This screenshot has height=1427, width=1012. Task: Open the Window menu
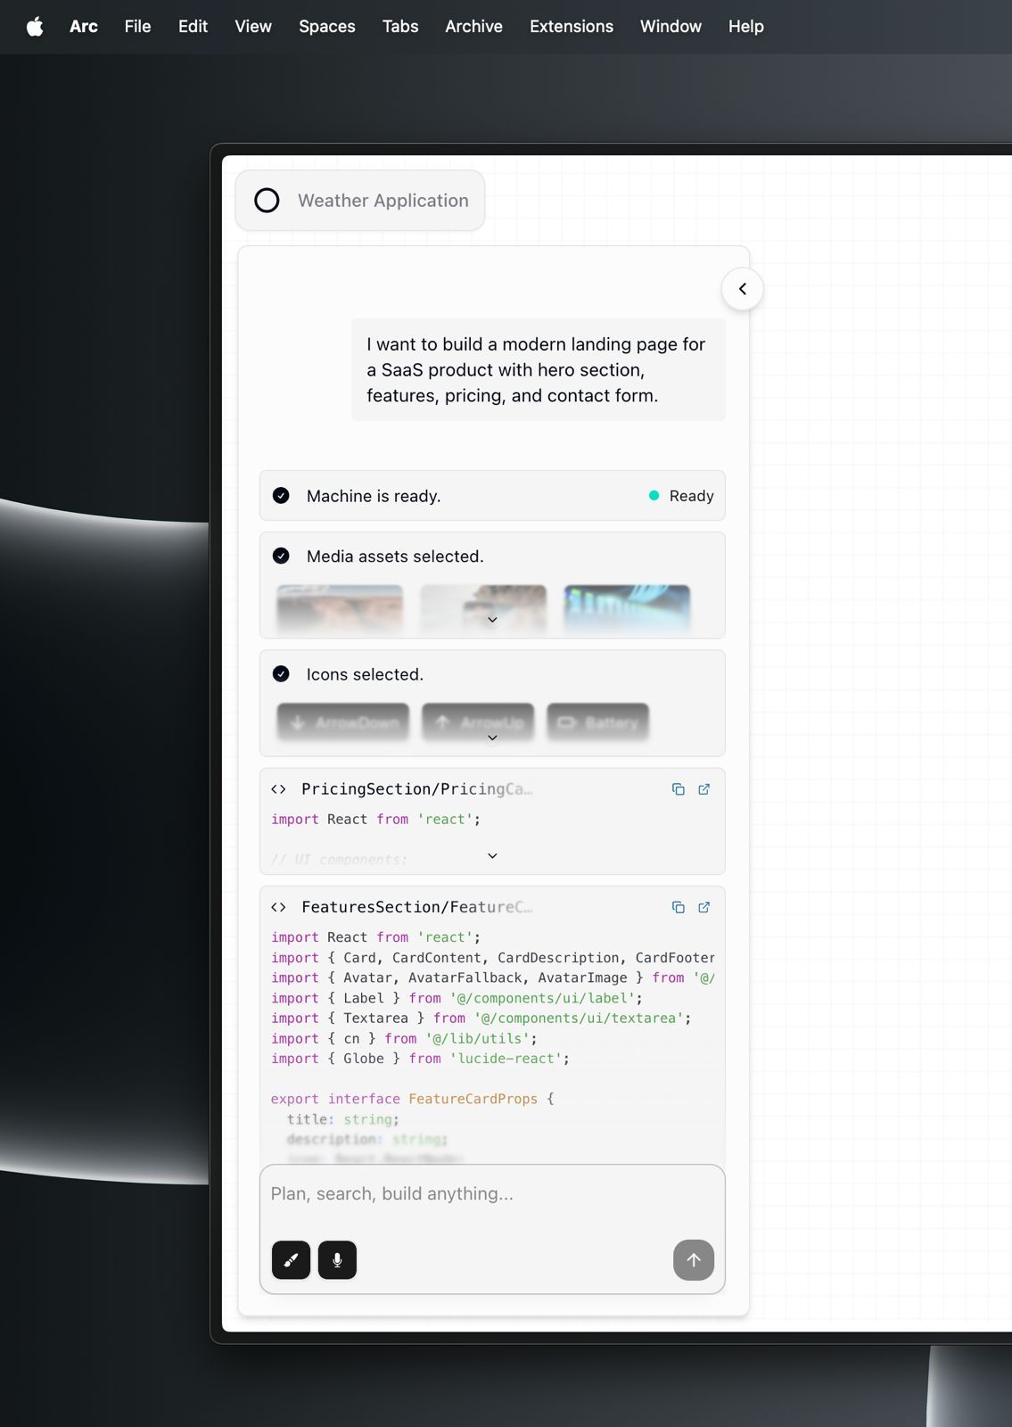[x=671, y=27]
